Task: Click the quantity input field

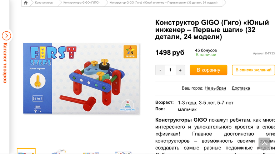Action: 170,70
